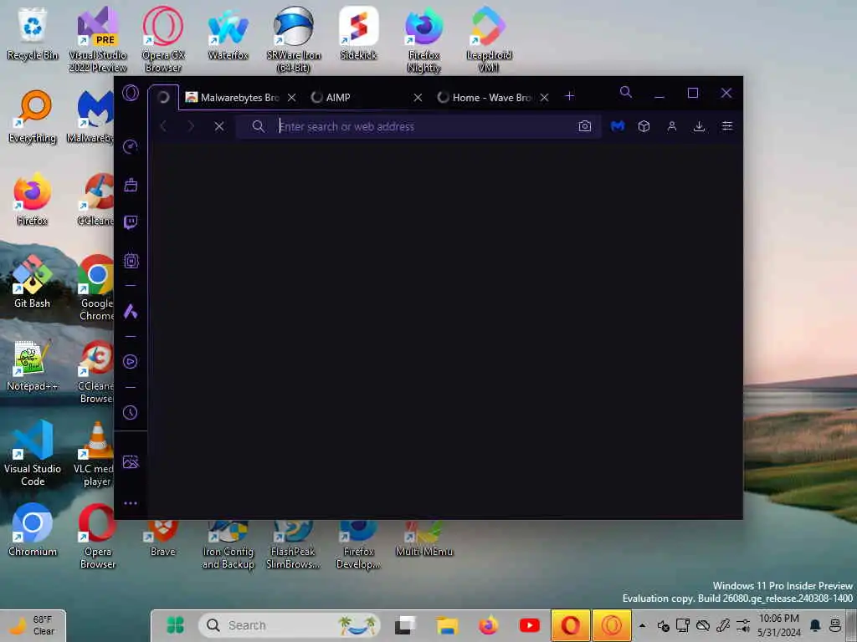Select the Opera GX Browser desktop shortcut
Screen dimensions: 857x642
[x=163, y=39]
